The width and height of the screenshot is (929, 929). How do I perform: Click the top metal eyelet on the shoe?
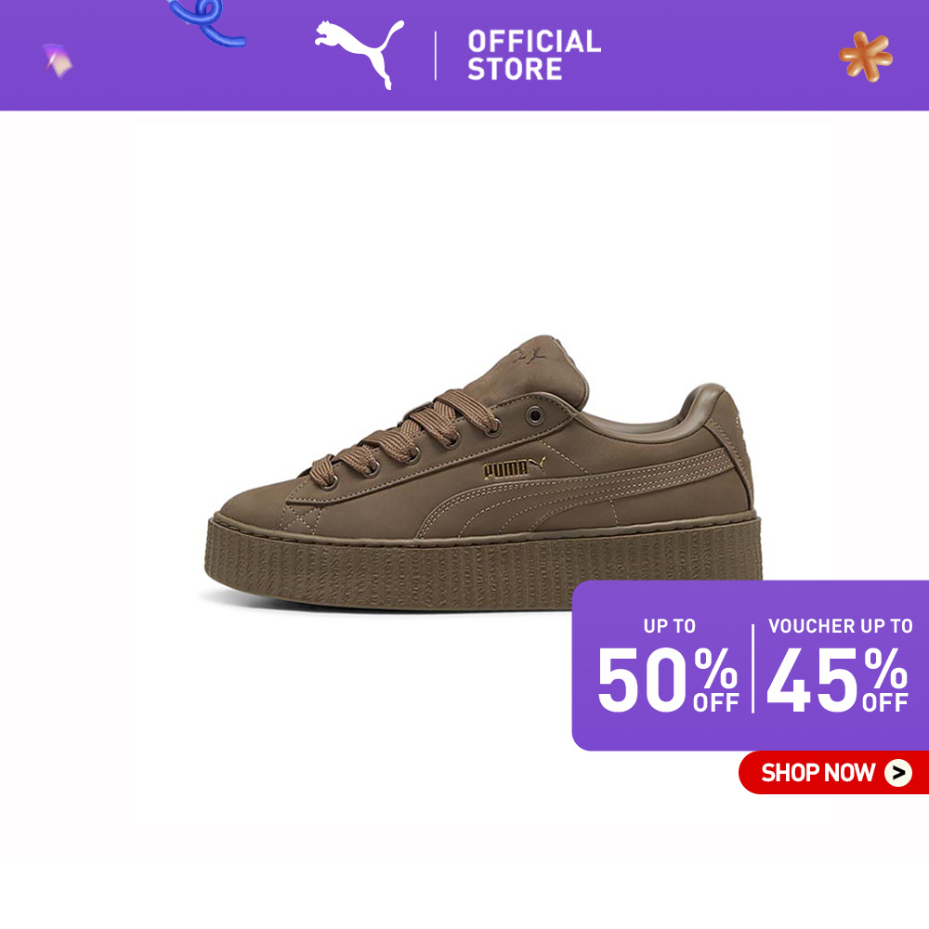pos(535,415)
